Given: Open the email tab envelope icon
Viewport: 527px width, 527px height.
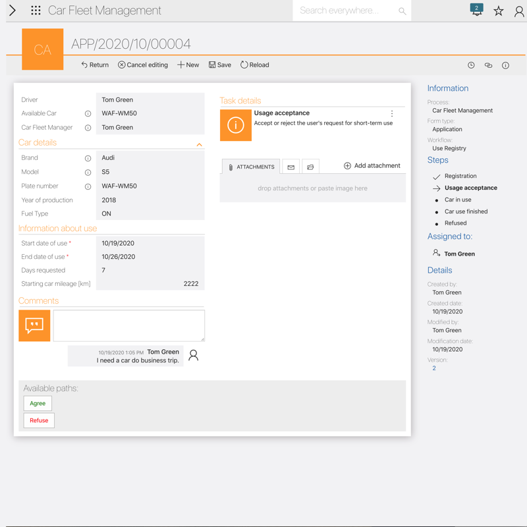Looking at the screenshot, I should pyautogui.click(x=291, y=167).
